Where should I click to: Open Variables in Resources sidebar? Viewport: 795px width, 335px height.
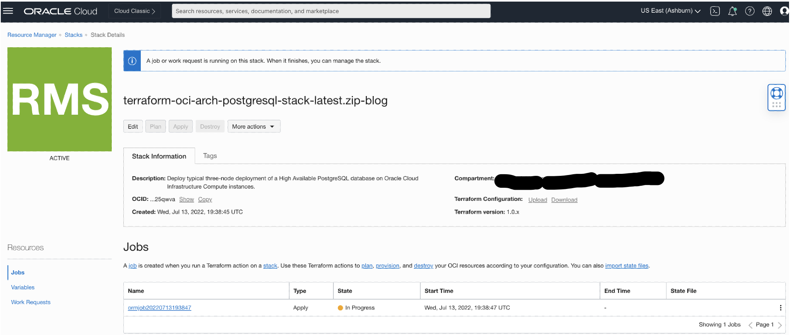(23, 287)
